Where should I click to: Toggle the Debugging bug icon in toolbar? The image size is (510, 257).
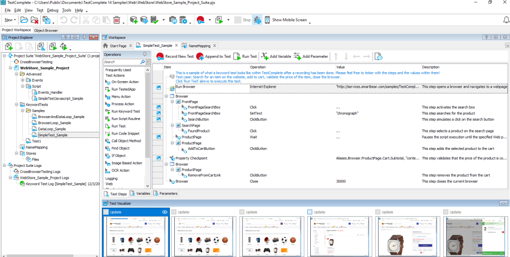(x=257, y=20)
